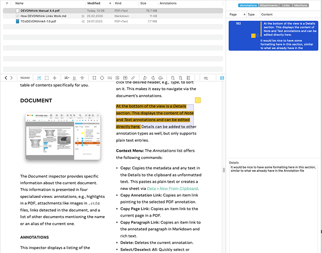Click the ANNOTATIONS heading in the PDF
Image resolution: width=322 pixels, height=253 pixels.
tap(34, 237)
